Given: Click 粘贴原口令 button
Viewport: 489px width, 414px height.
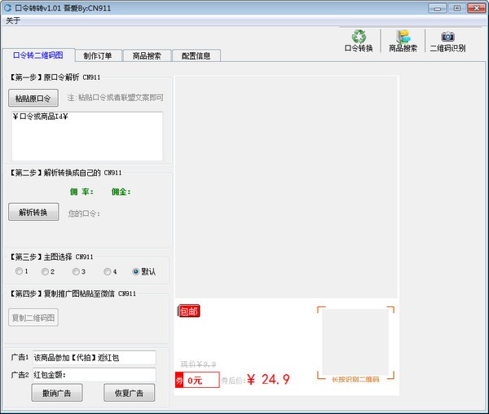Looking at the screenshot, I should 33,98.
